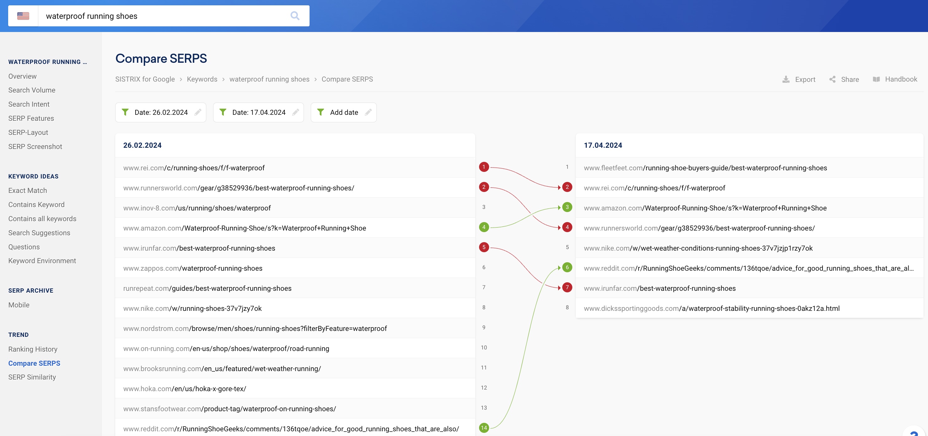Screen dimensions: 928x436
Task: Open Search Intent in sidebar
Action: [29, 104]
